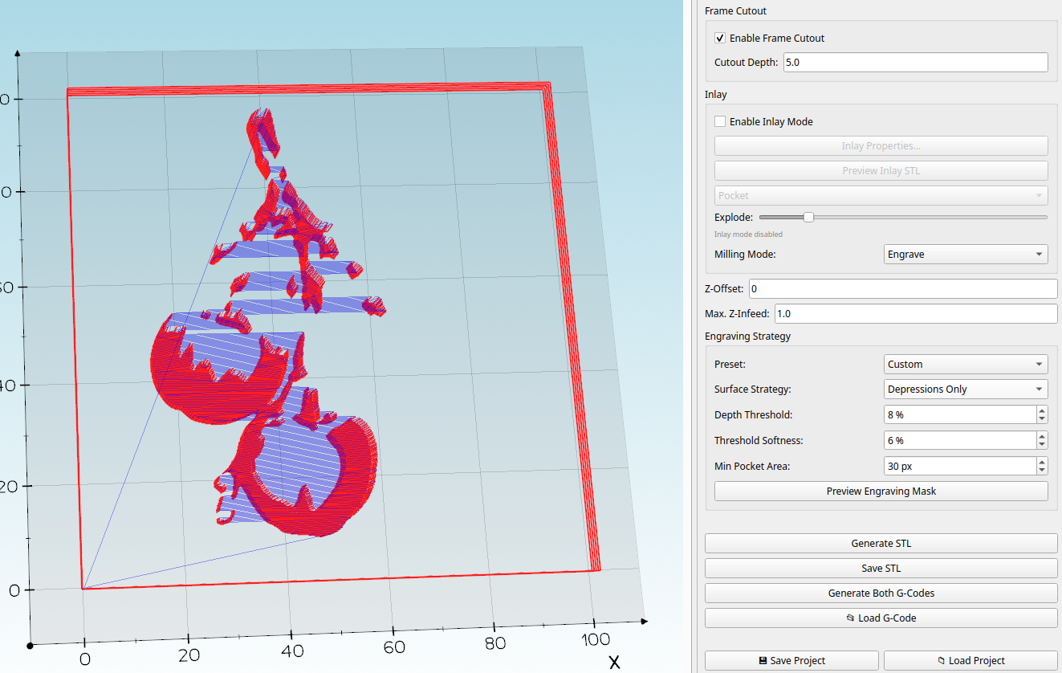Click the Preview Inlay STL button

[x=881, y=170]
